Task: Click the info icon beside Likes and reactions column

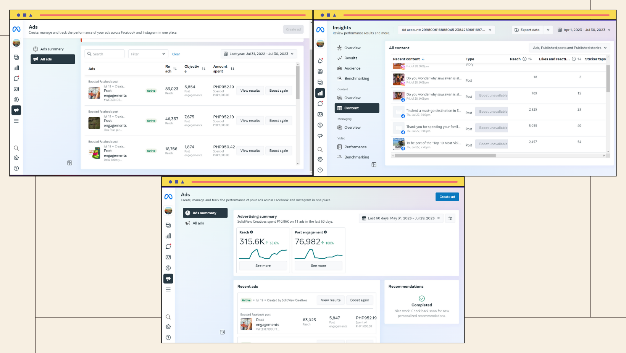Action: (x=574, y=59)
